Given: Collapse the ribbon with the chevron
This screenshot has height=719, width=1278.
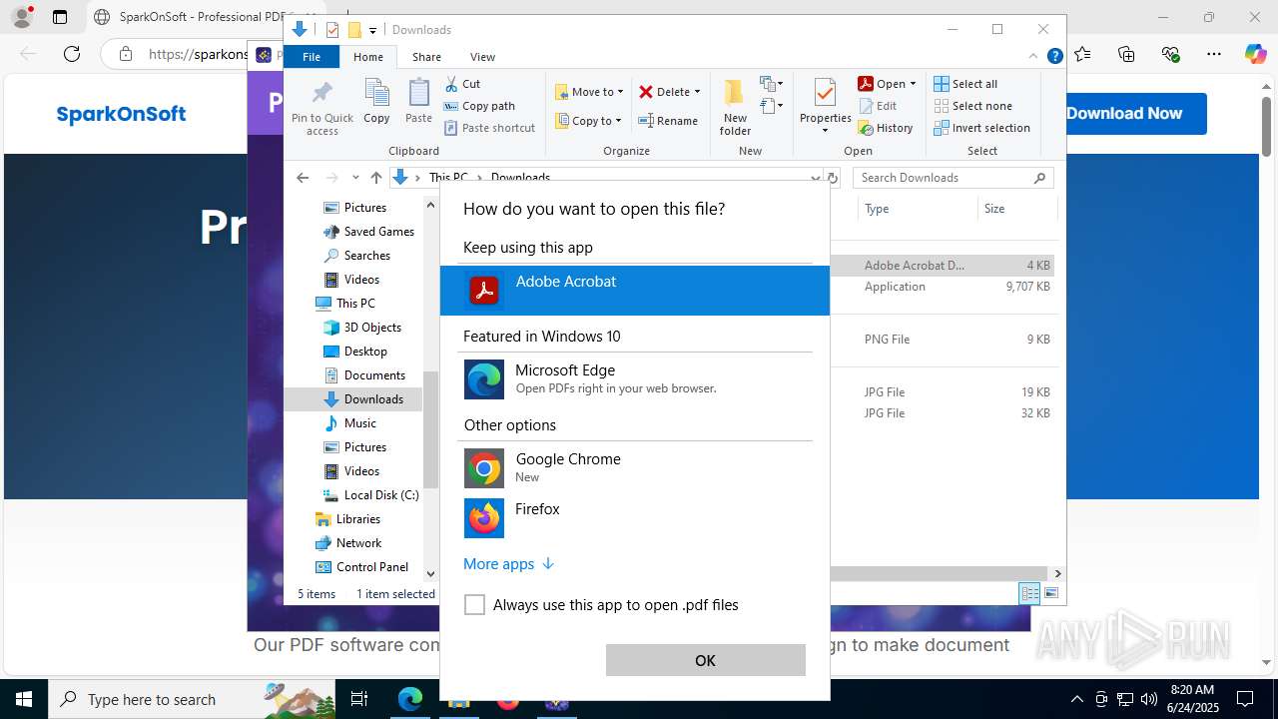Looking at the screenshot, I should (x=1034, y=57).
